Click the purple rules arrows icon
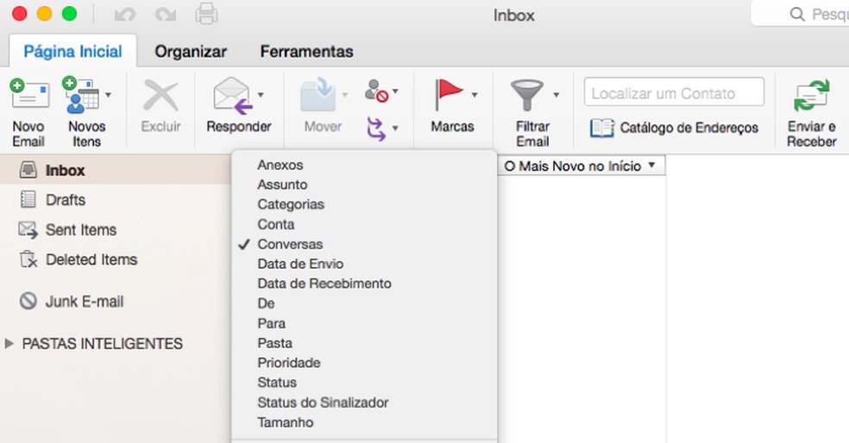The width and height of the screenshot is (849, 443). (x=376, y=128)
